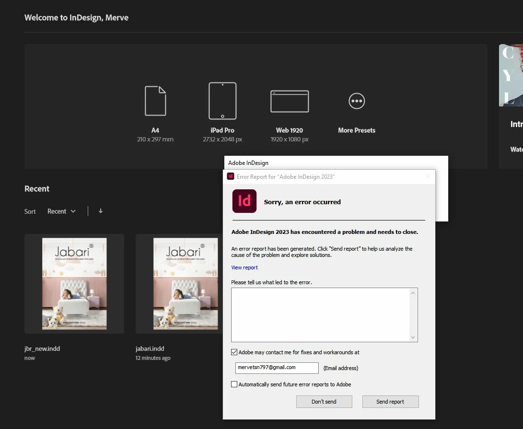Uncheck Adobe may contact me checkbox
Image resolution: width=523 pixels, height=429 pixels.
tap(234, 352)
